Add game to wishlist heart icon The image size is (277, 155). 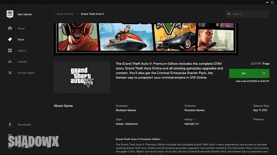(264, 74)
